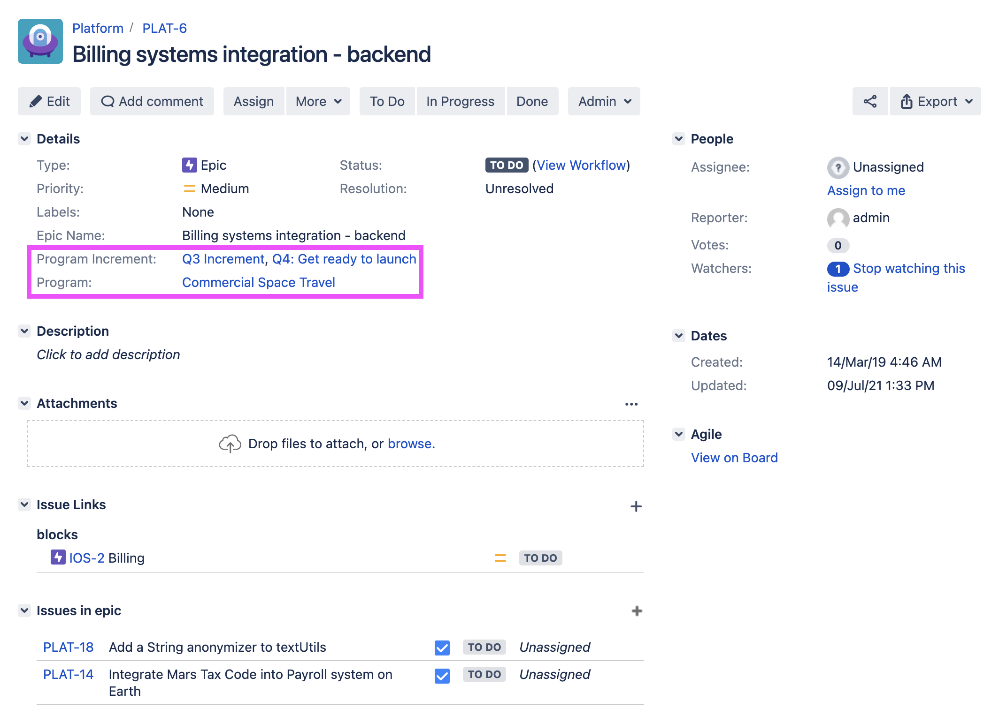
Task: Click the Edit button
Action: [49, 101]
